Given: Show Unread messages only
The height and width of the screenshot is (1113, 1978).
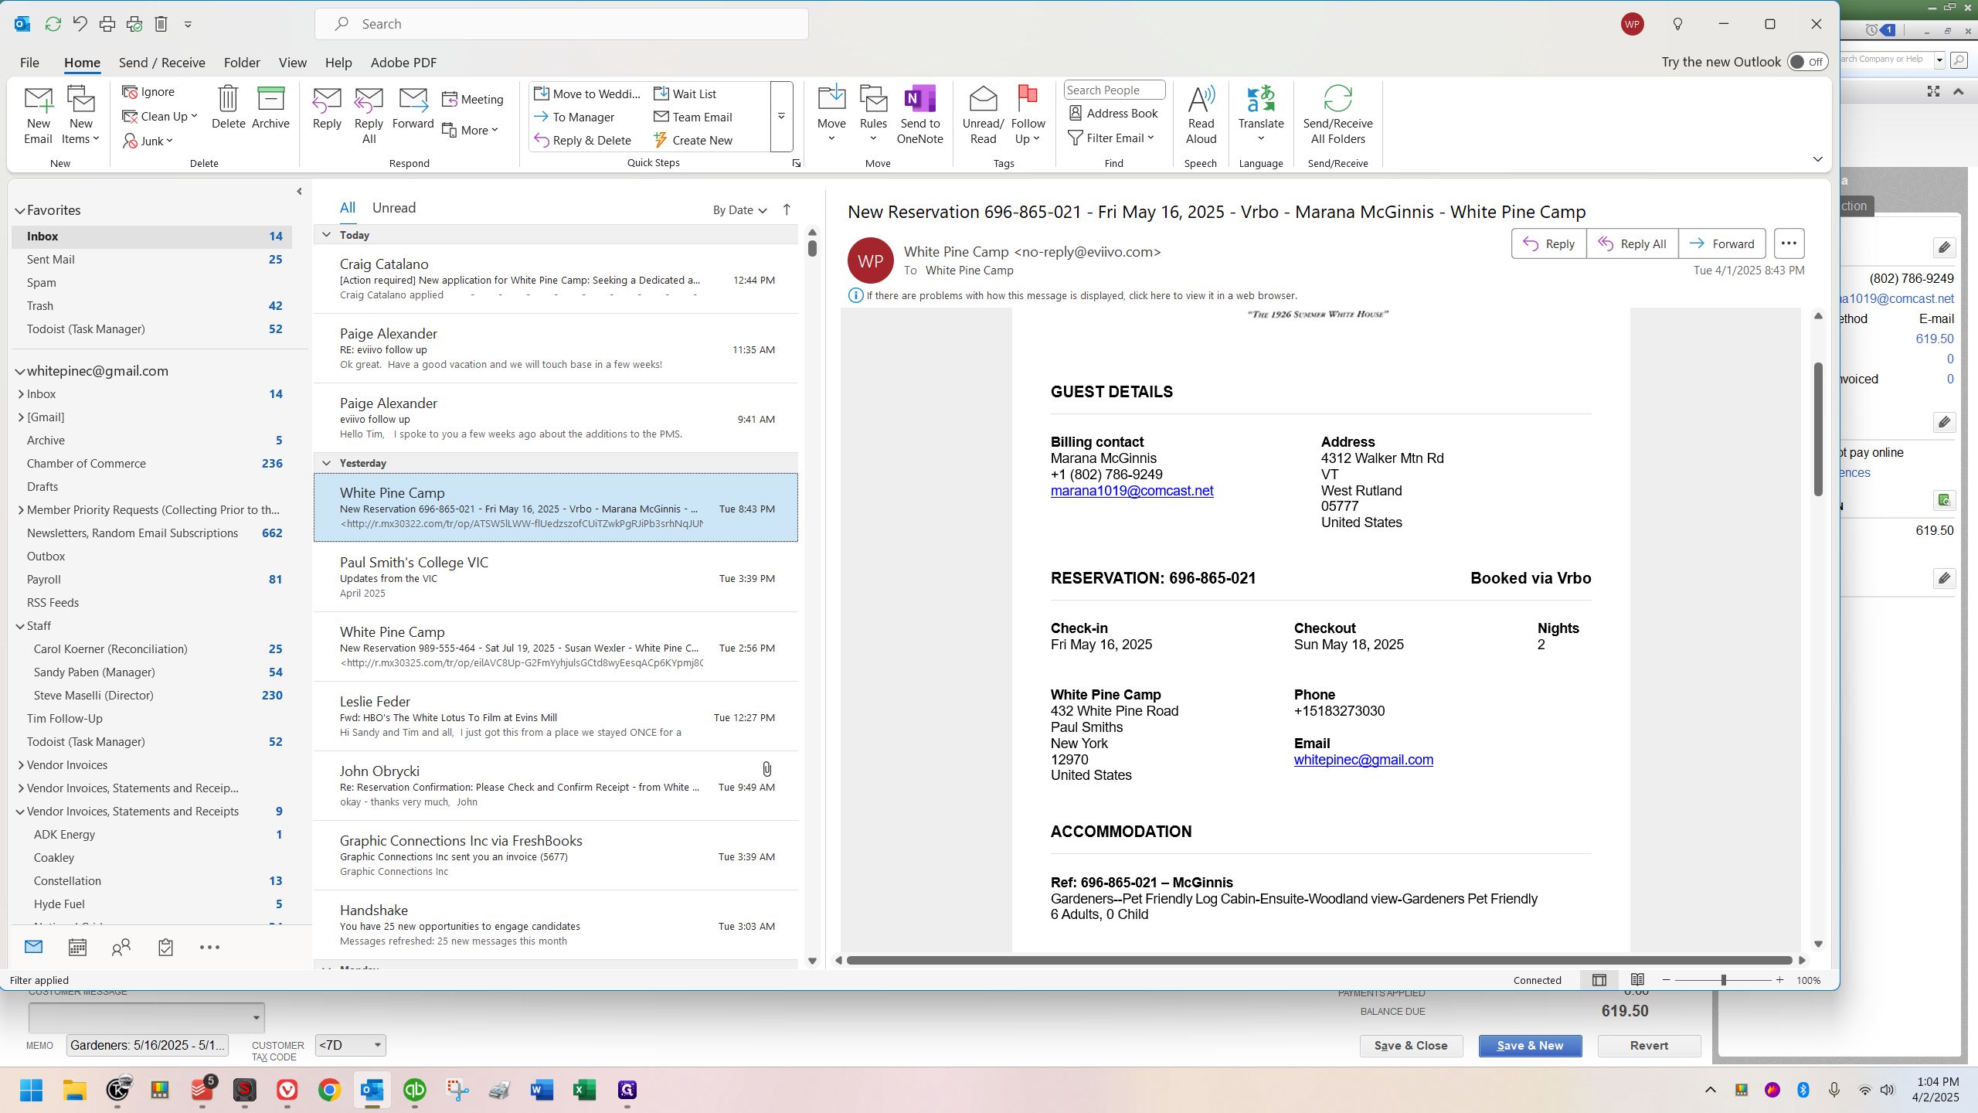Looking at the screenshot, I should point(393,208).
